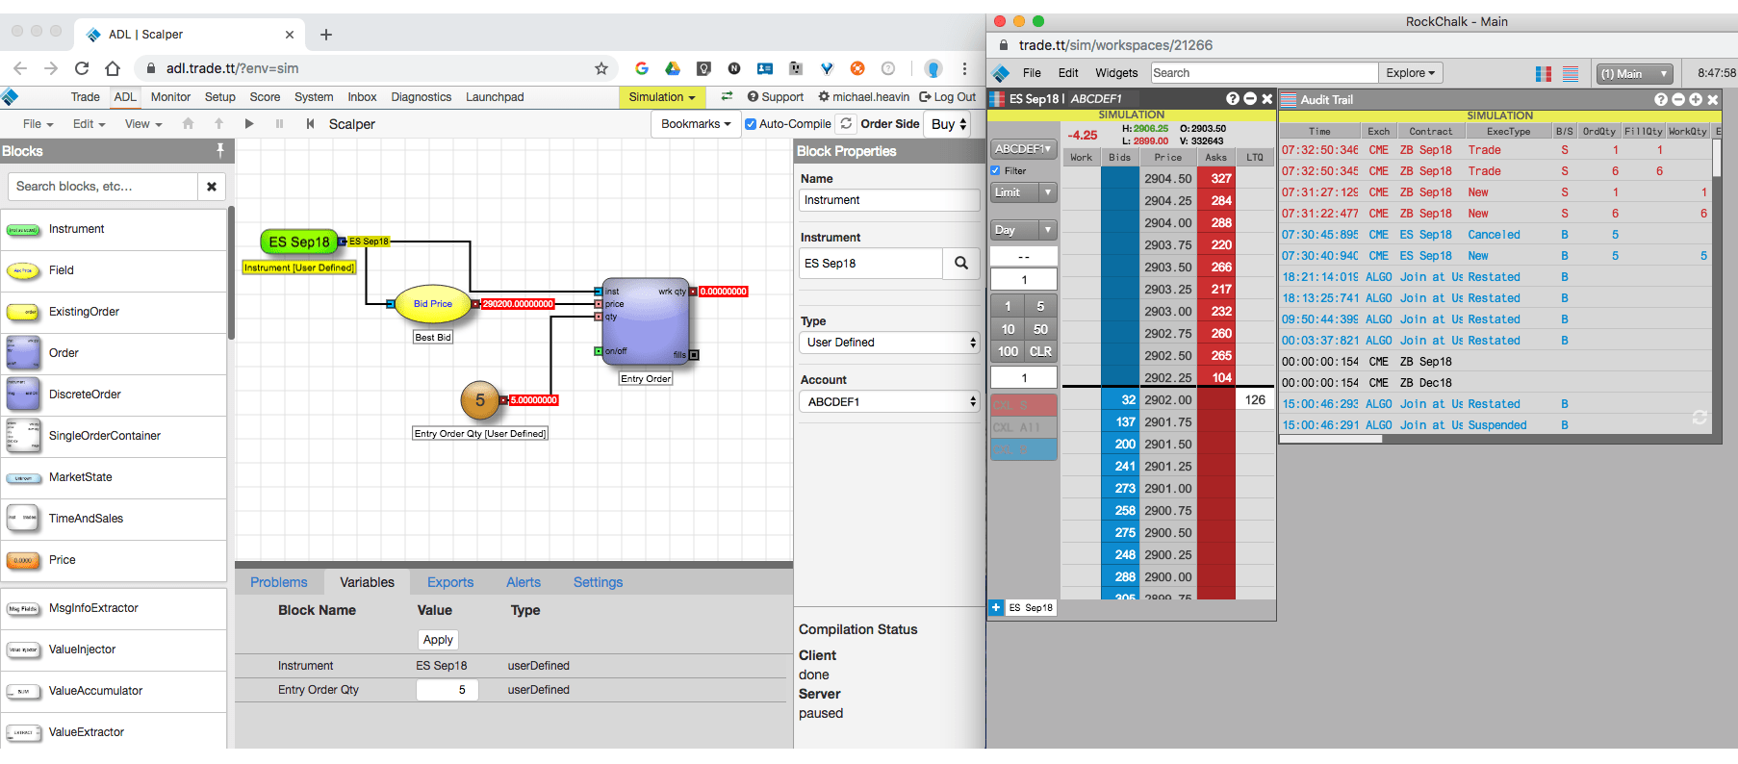Image resolution: width=1738 pixels, height=764 pixels.
Task: Click the up arrow icon in ADL toolbar
Action: [x=218, y=124]
